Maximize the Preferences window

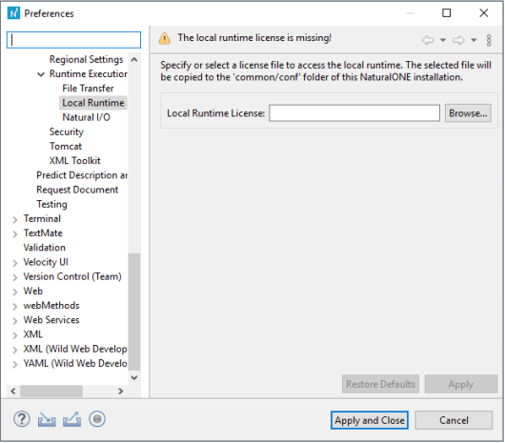(446, 13)
